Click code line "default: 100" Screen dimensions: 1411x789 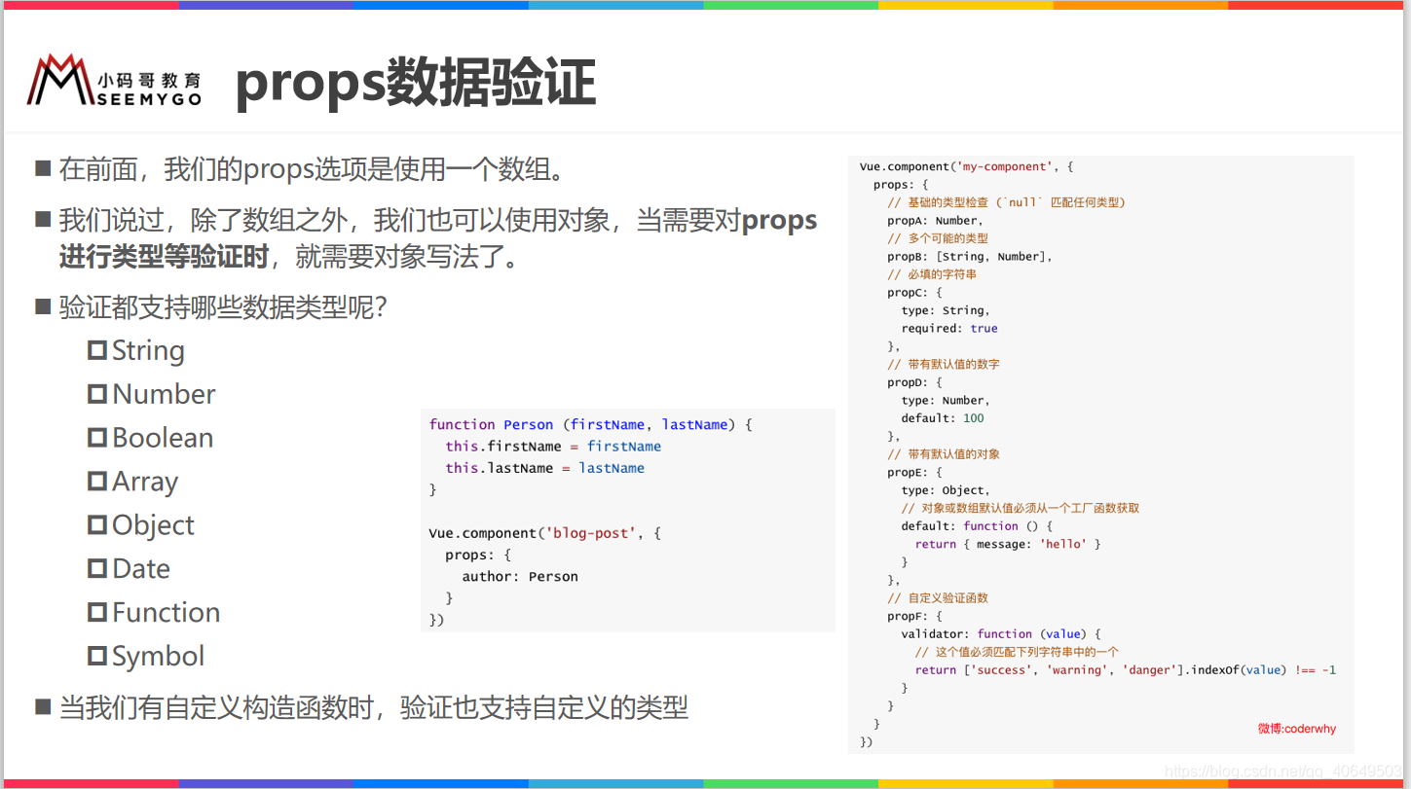click(943, 418)
